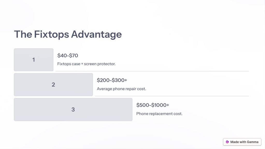Click the Average phone repair cost text
Image resolution: width=265 pixels, height=149 pixels.
(121, 89)
